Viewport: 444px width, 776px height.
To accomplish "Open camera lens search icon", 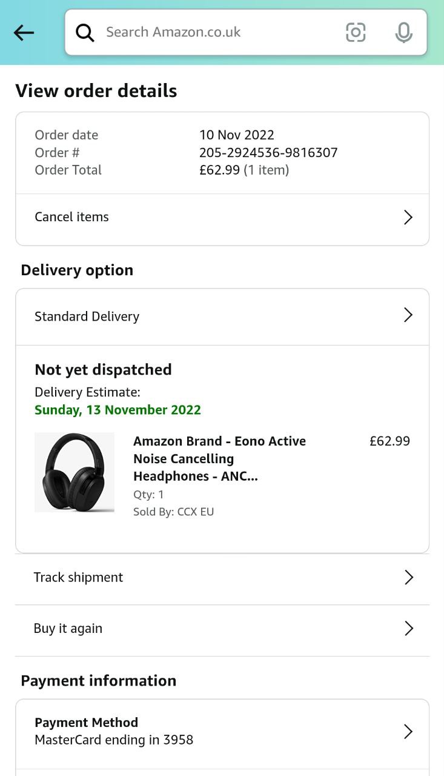I will [356, 32].
